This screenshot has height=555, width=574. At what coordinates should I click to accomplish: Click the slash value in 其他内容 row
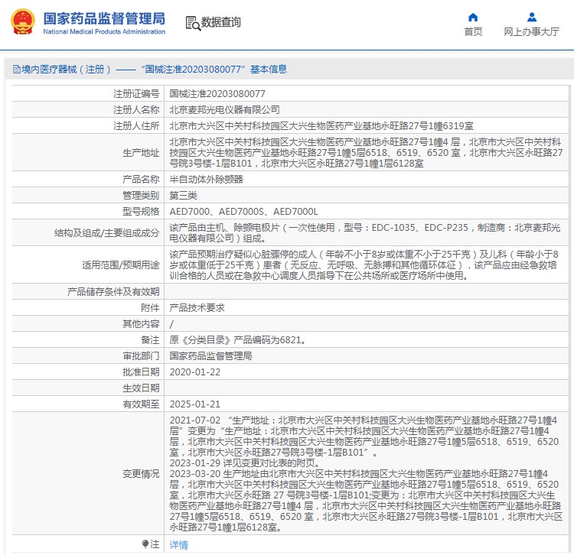pos(171,324)
